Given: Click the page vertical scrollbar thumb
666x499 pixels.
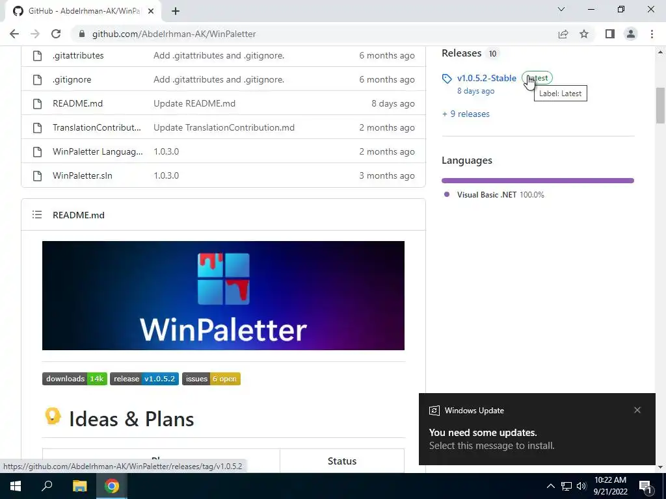Looking at the screenshot, I should pyautogui.click(x=660, y=105).
